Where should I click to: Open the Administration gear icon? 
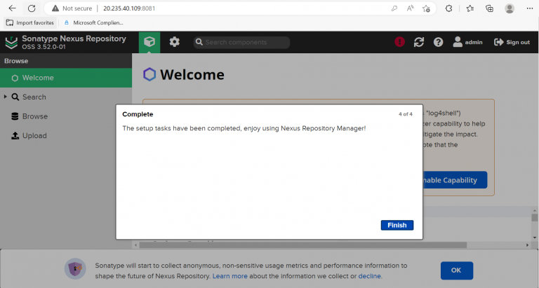174,42
